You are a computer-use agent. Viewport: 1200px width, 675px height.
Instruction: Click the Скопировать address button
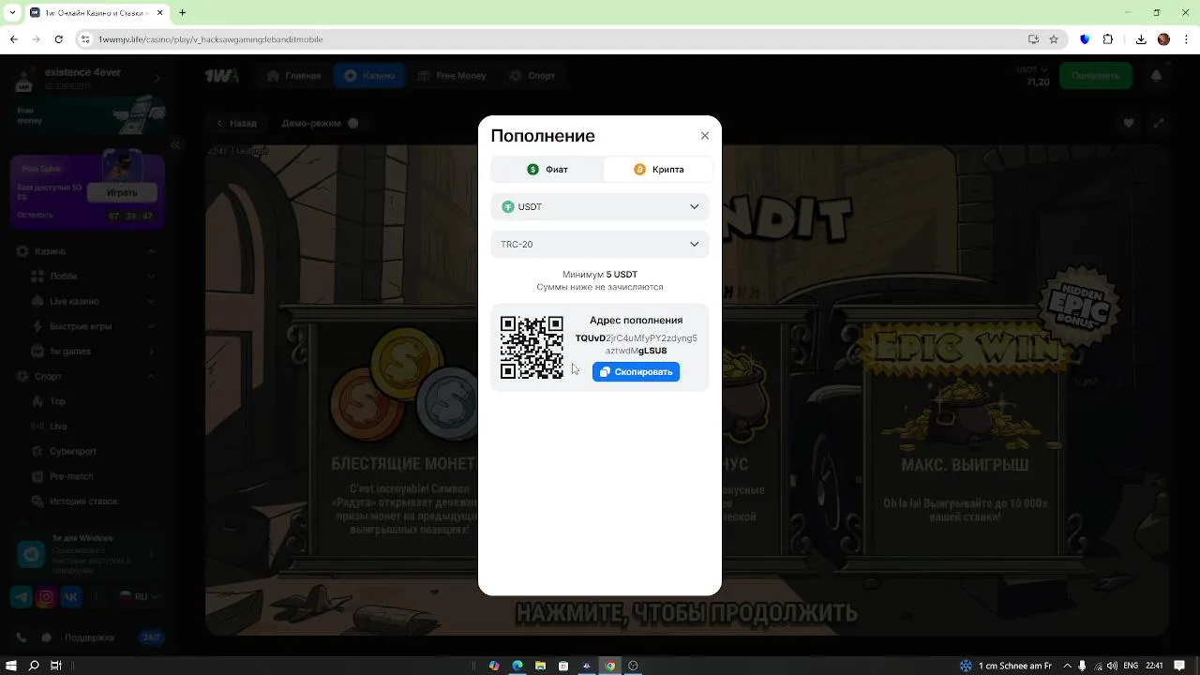pyautogui.click(x=636, y=372)
